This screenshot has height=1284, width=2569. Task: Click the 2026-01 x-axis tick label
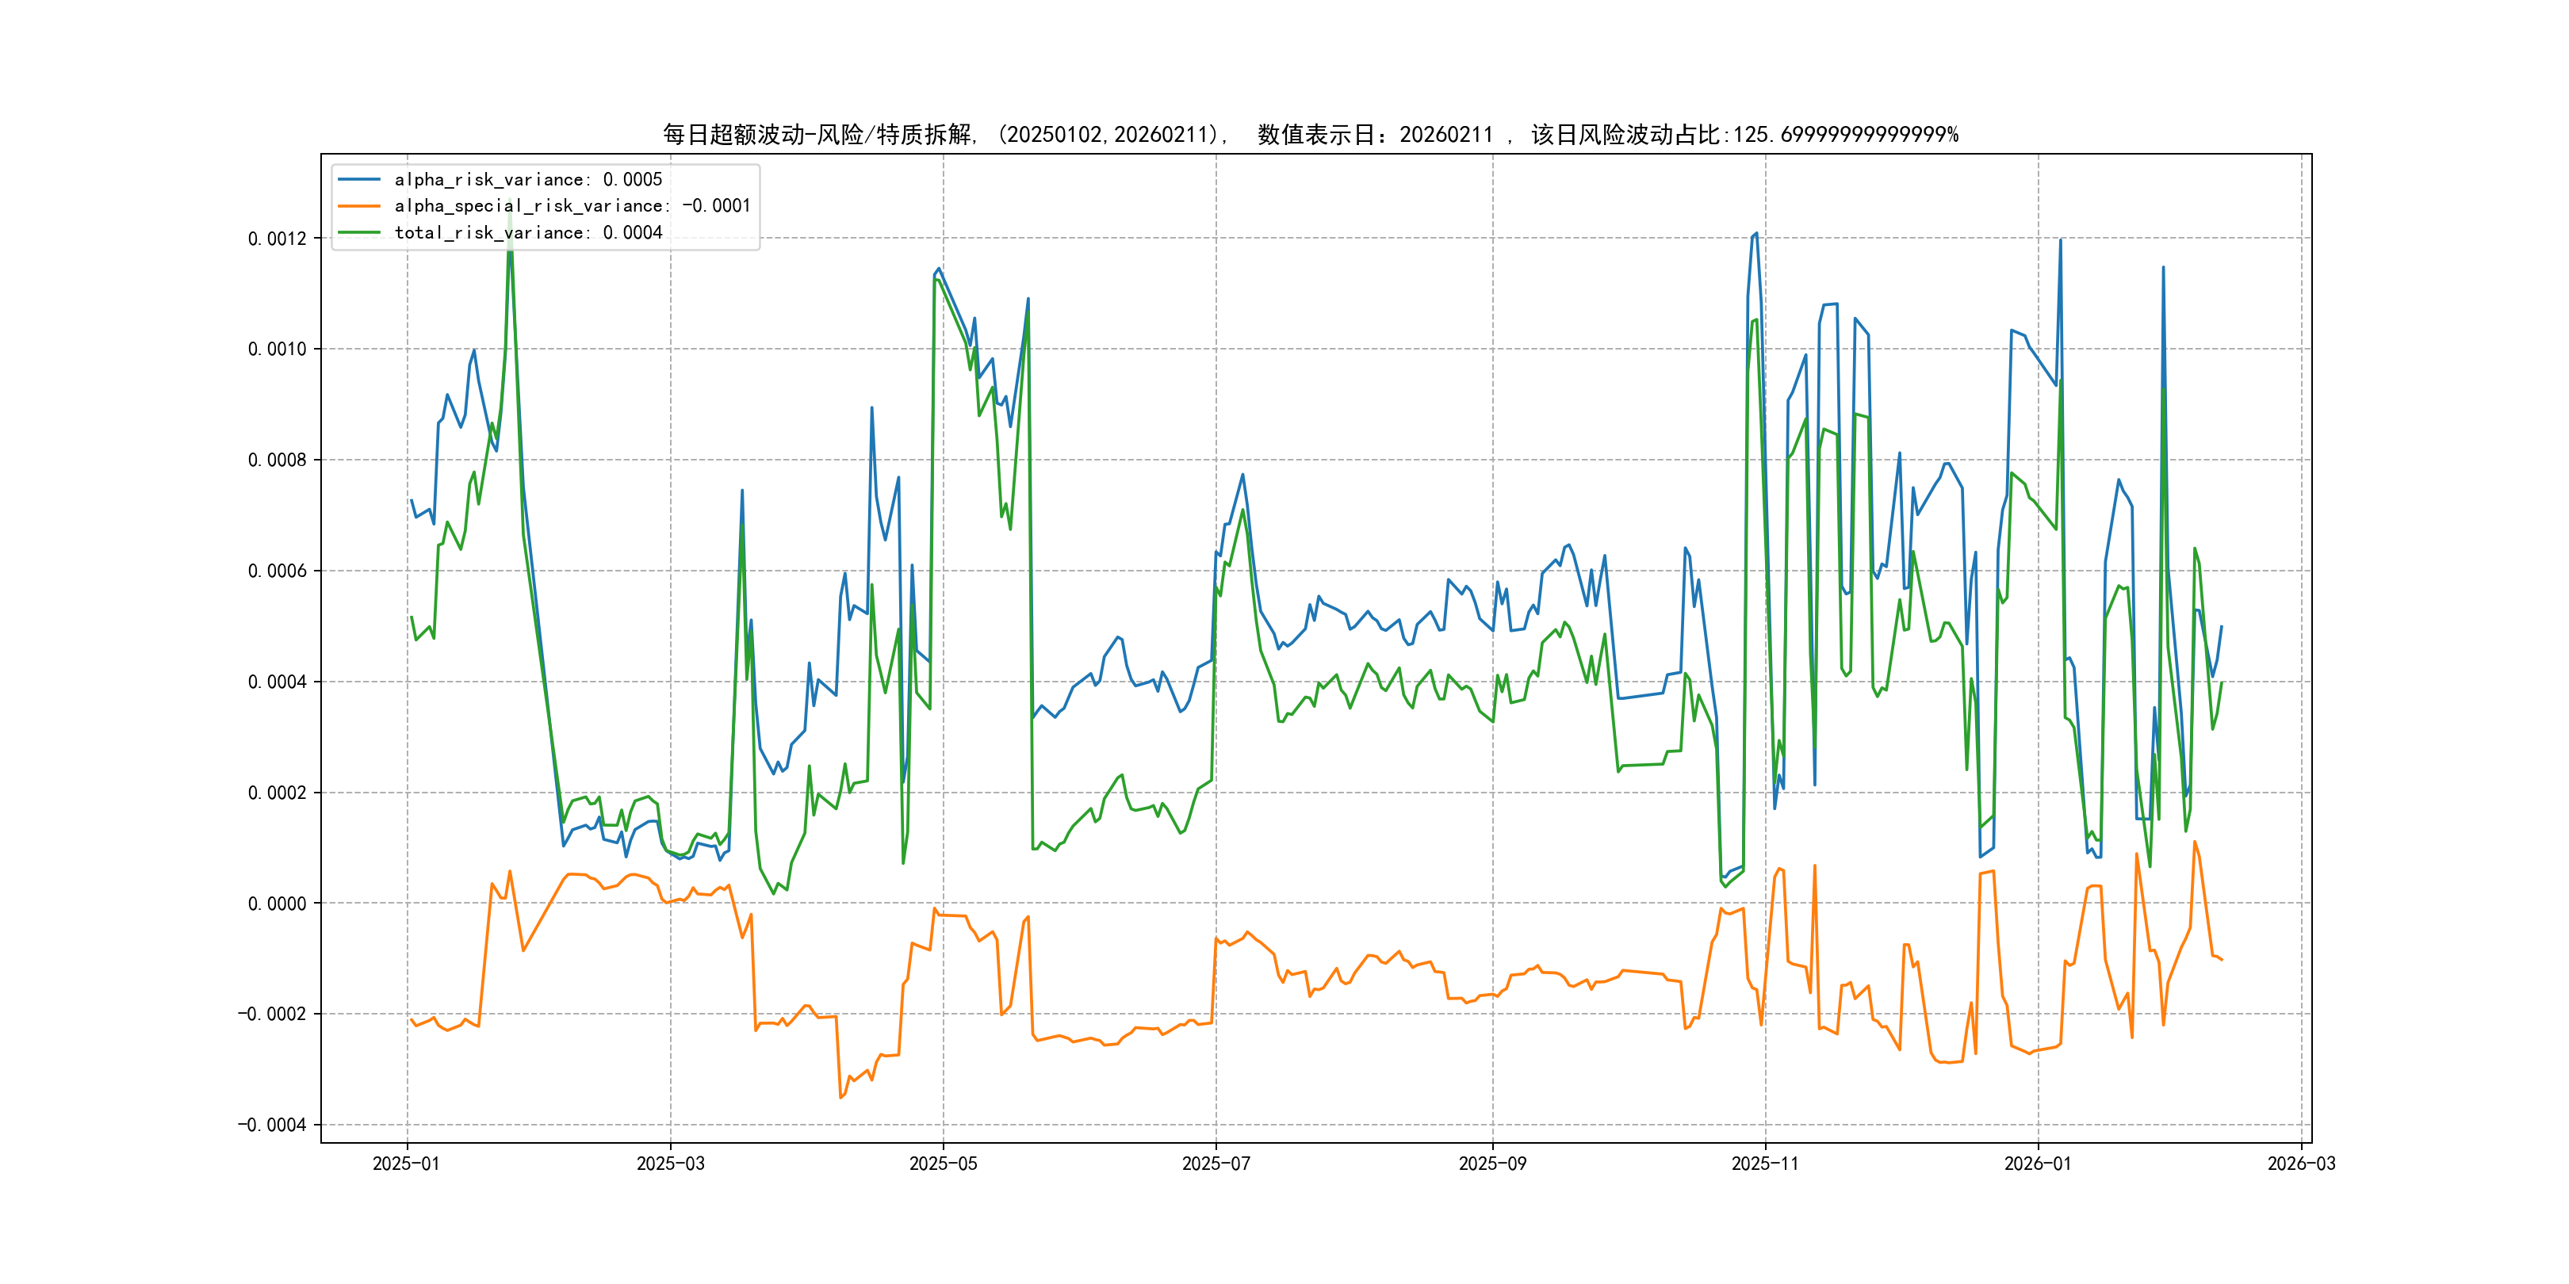(2038, 1164)
